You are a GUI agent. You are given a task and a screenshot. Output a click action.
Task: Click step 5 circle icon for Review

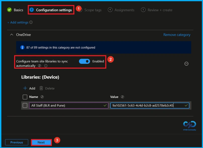pos(143,10)
